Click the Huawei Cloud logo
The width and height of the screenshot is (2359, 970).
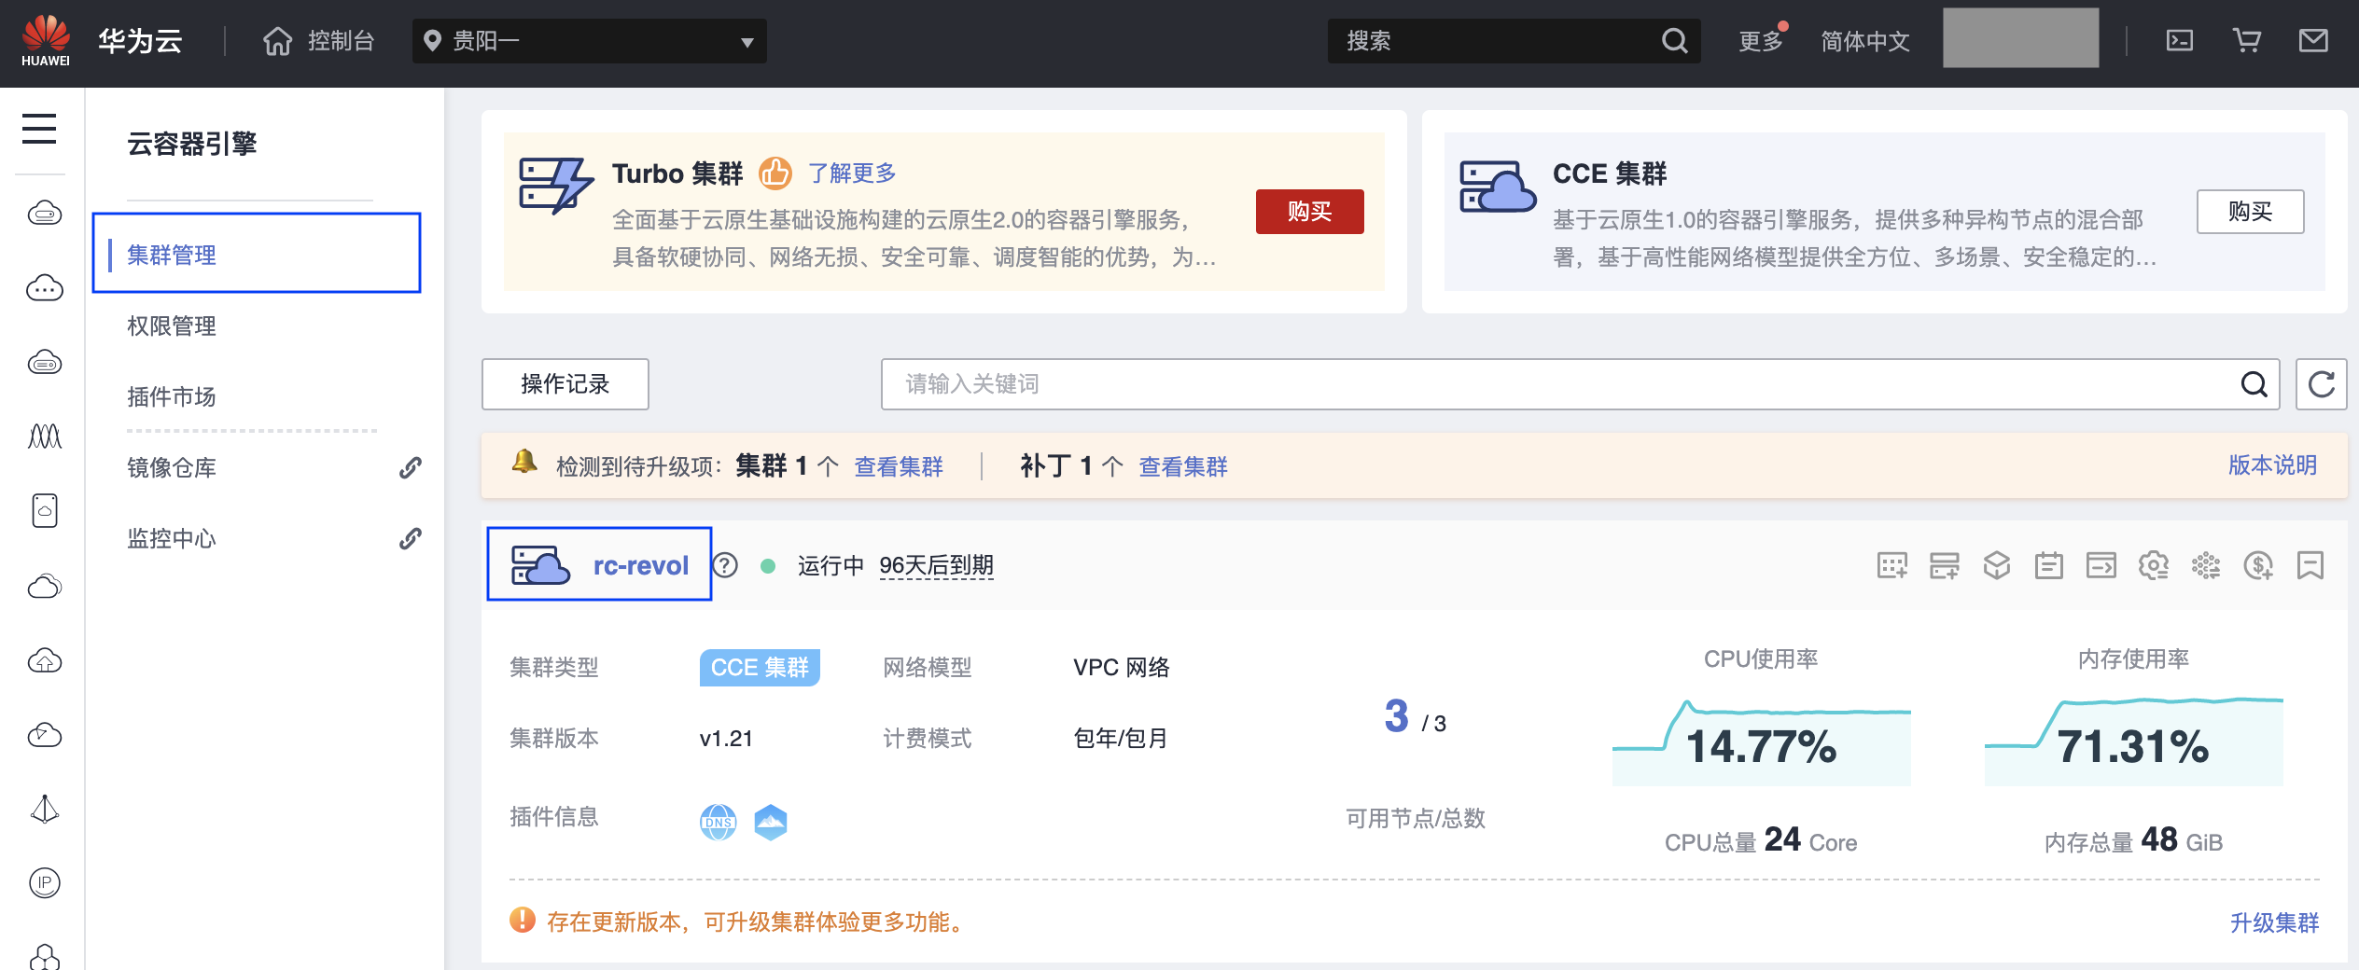click(x=46, y=41)
